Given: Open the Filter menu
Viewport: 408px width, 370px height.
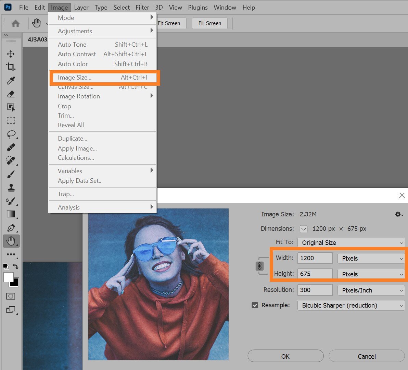Looking at the screenshot, I should click(x=142, y=8).
